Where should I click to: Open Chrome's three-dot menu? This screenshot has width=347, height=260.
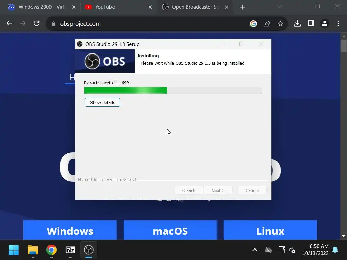click(x=338, y=23)
